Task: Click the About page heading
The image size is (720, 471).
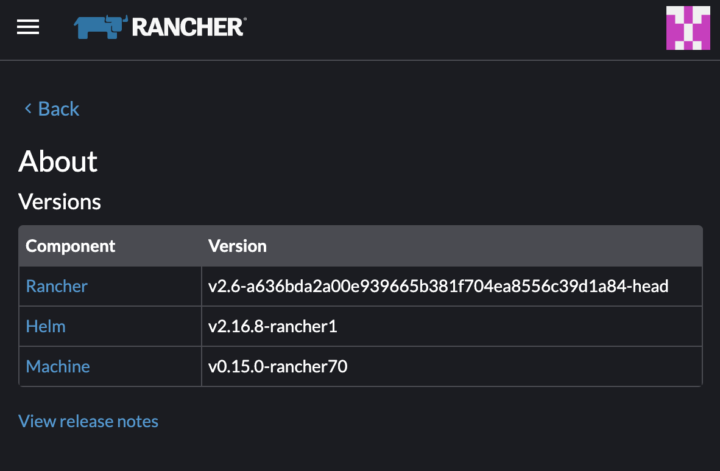Action: (58, 161)
